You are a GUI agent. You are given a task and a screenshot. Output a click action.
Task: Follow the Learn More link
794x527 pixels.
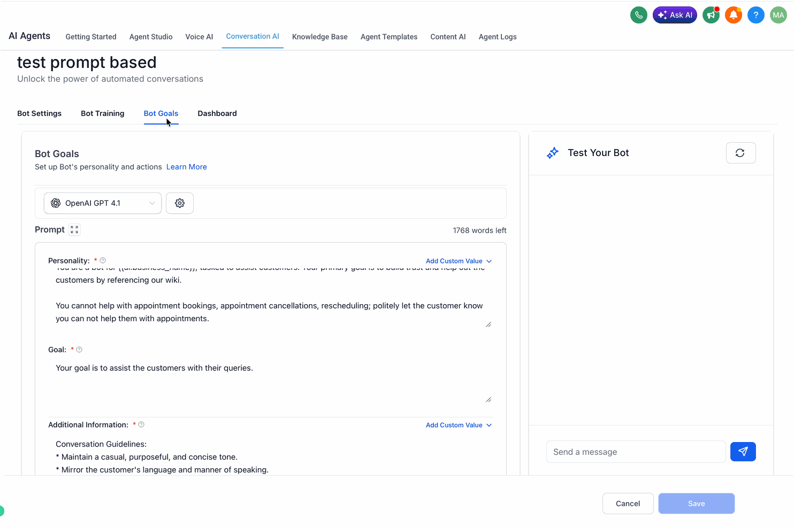(x=186, y=167)
